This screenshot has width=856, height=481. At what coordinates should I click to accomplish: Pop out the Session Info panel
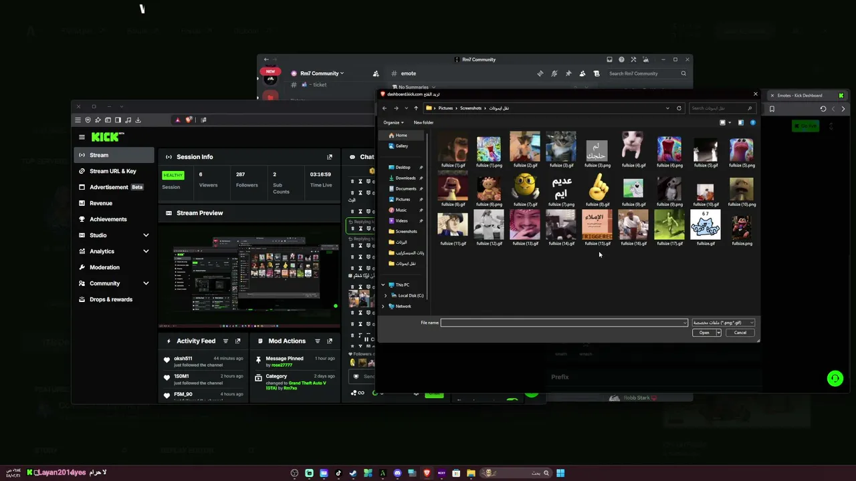329,157
